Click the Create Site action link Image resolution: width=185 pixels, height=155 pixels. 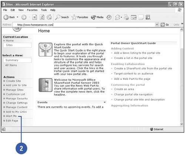13,81
